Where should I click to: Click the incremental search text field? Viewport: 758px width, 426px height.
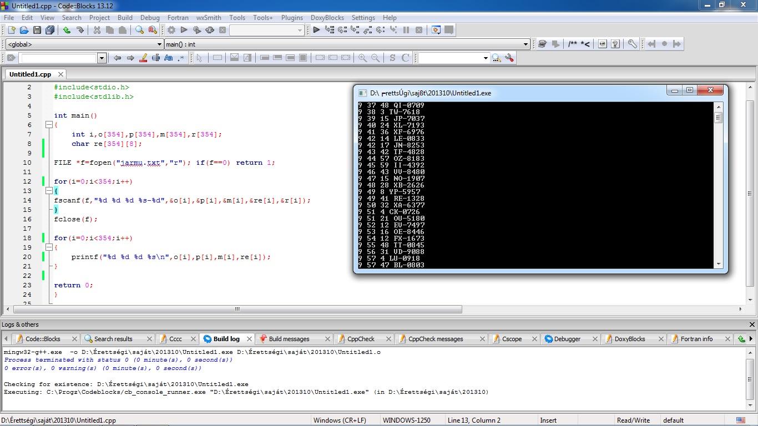click(x=58, y=58)
